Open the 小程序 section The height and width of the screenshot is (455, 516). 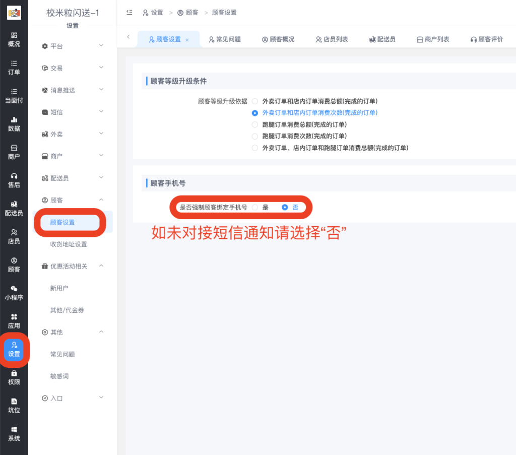14,292
